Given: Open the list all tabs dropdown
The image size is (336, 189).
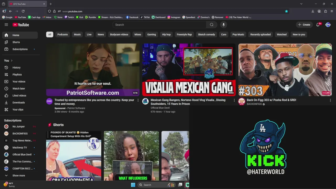Looking at the screenshot, I should pos(301,4).
